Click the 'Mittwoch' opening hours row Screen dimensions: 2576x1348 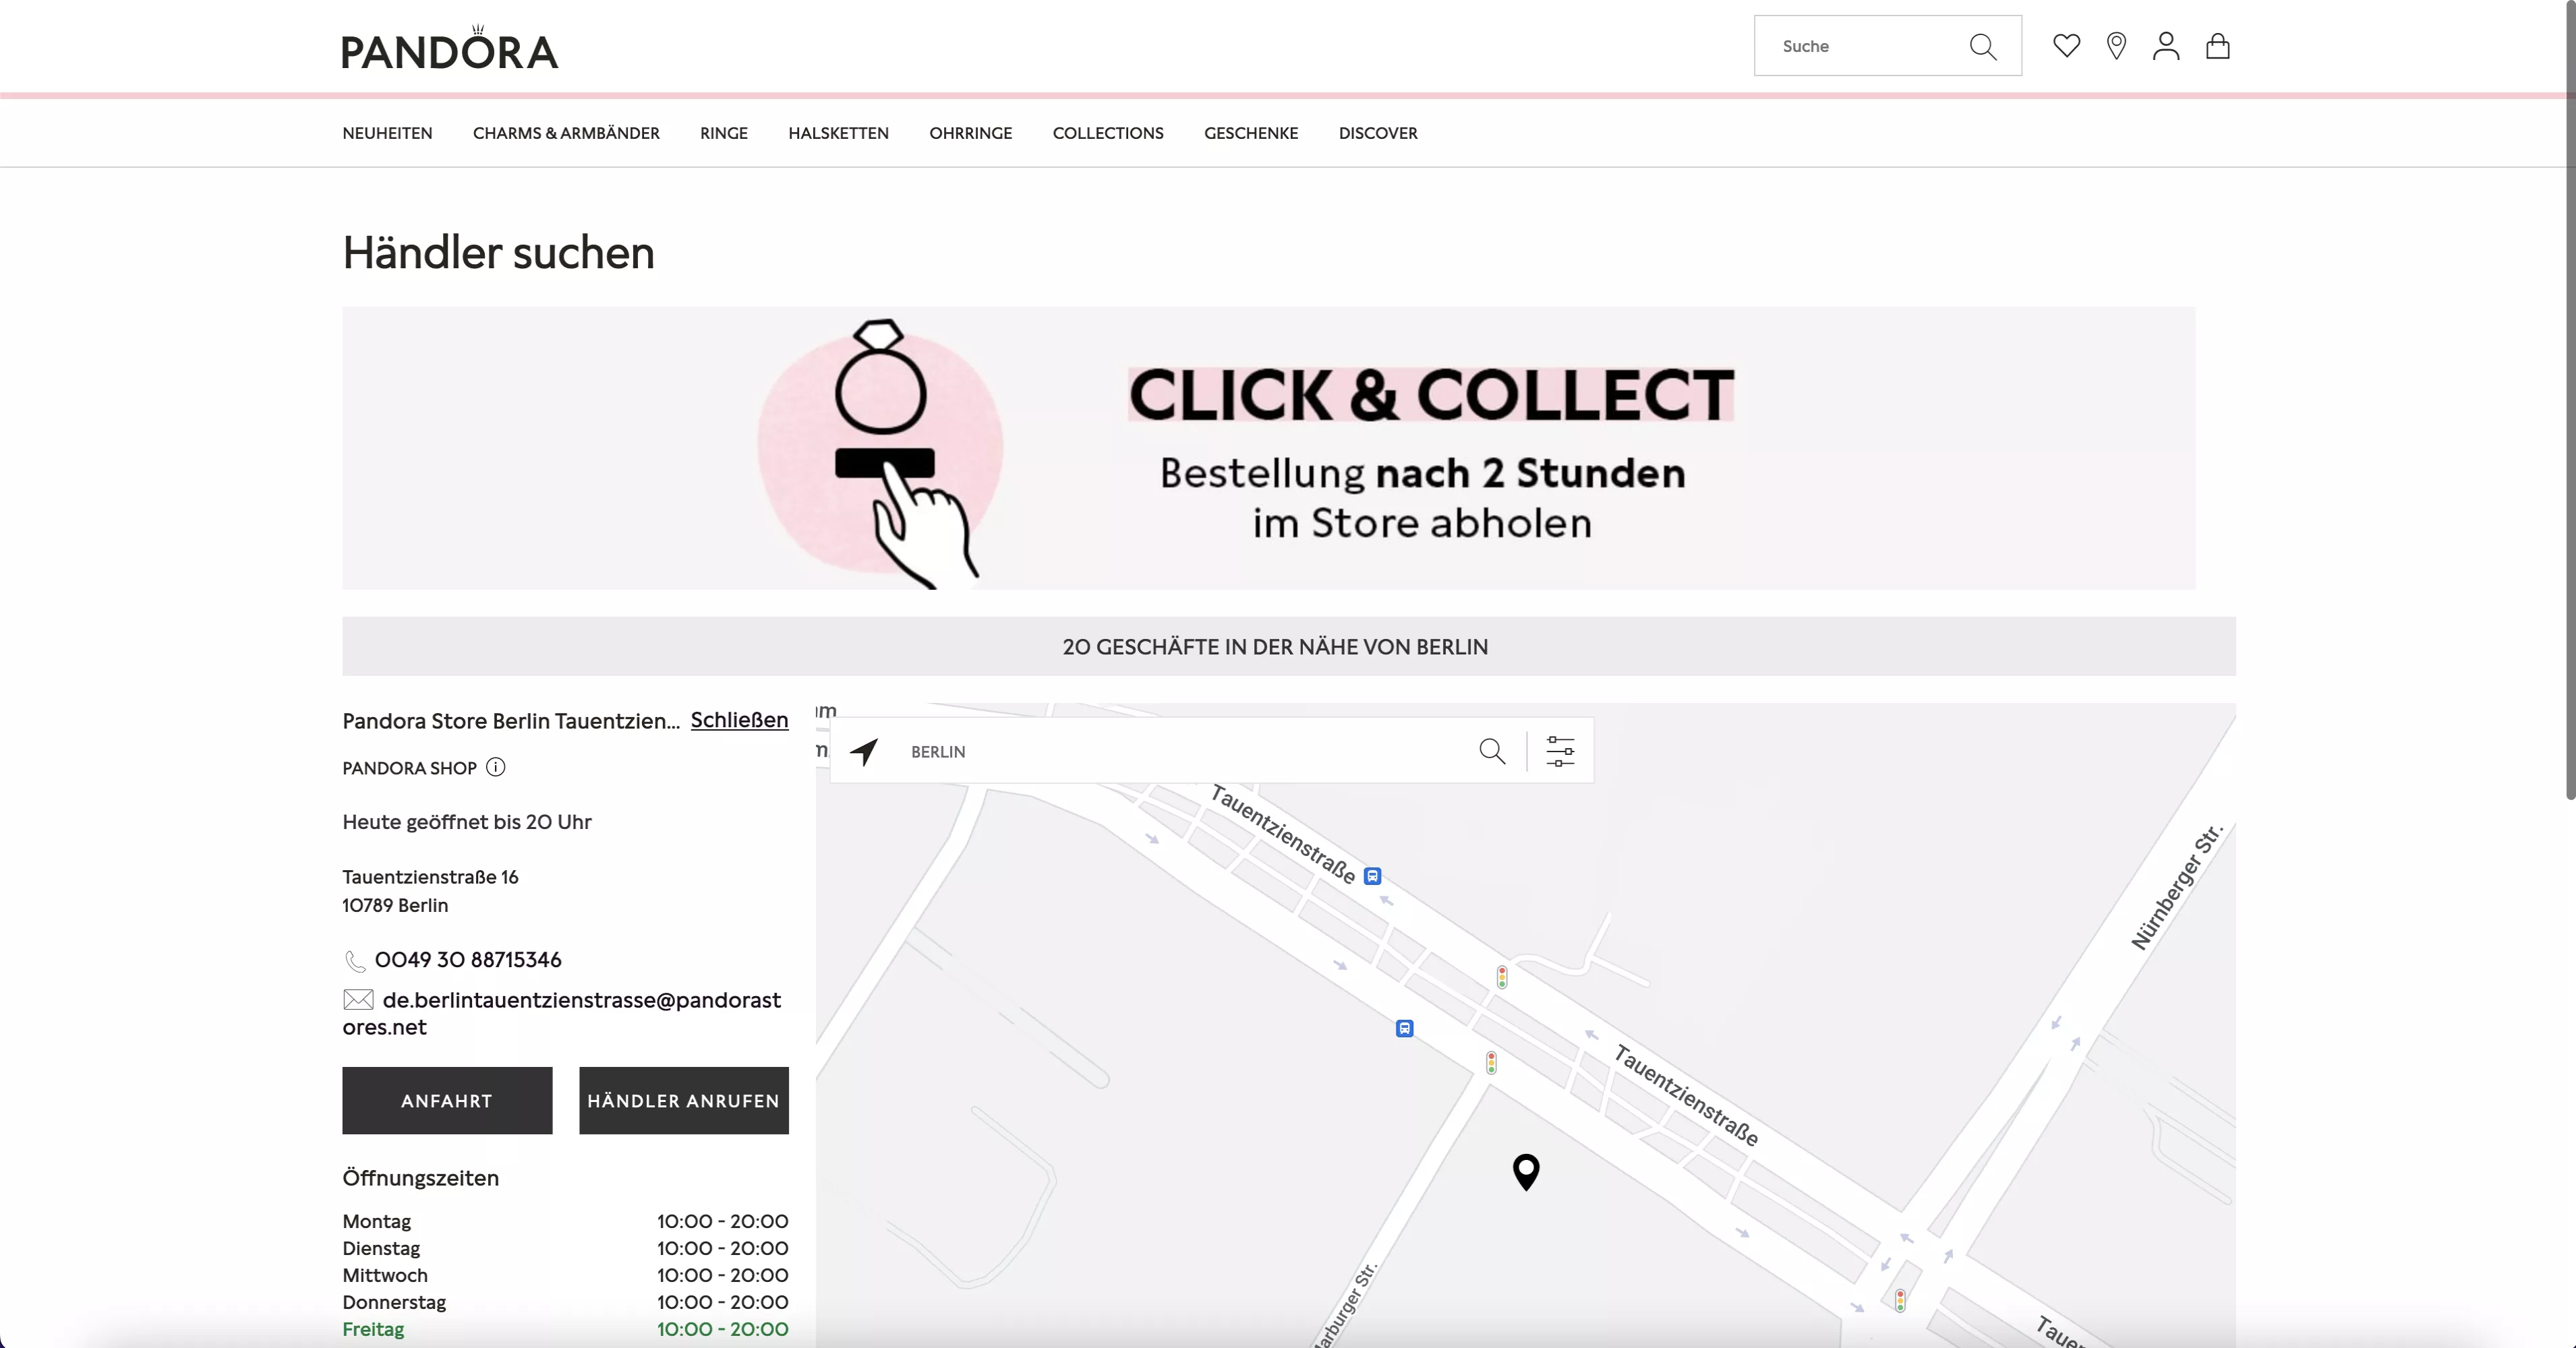pyautogui.click(x=565, y=1275)
